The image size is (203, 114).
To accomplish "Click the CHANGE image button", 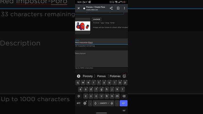I will pos(96,19).
